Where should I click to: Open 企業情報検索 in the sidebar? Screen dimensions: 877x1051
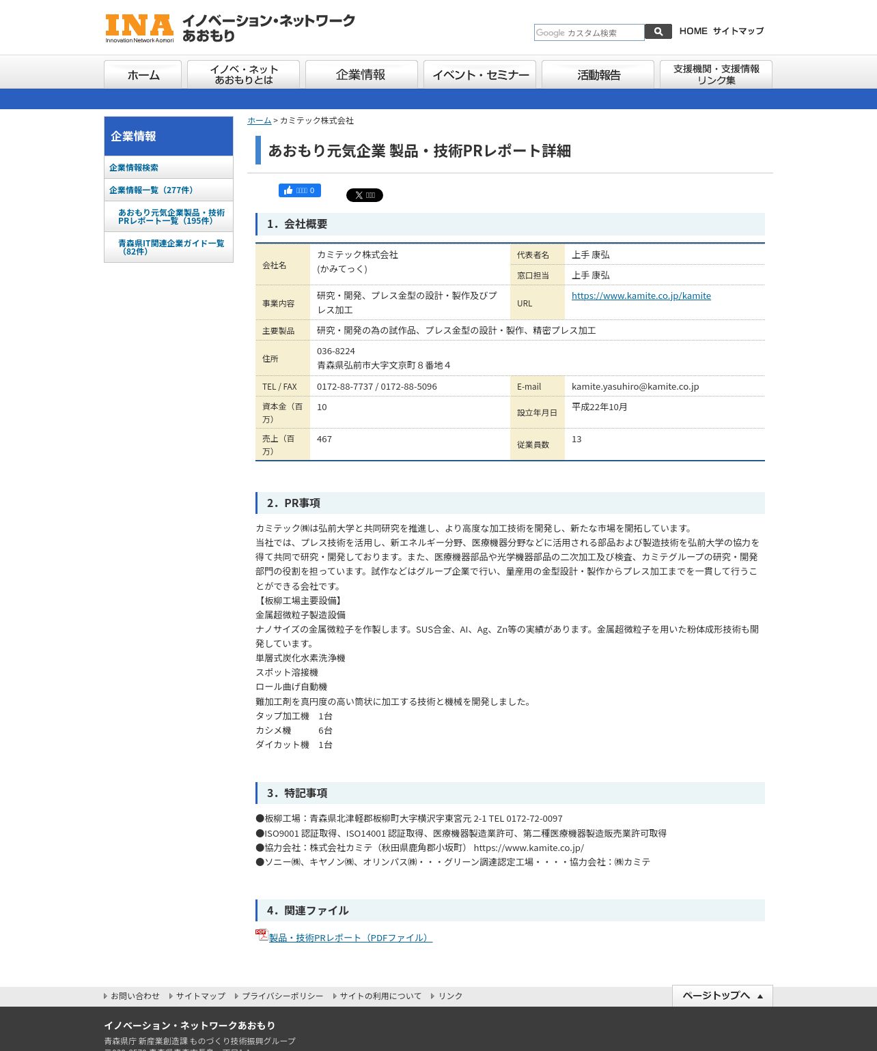pos(169,167)
